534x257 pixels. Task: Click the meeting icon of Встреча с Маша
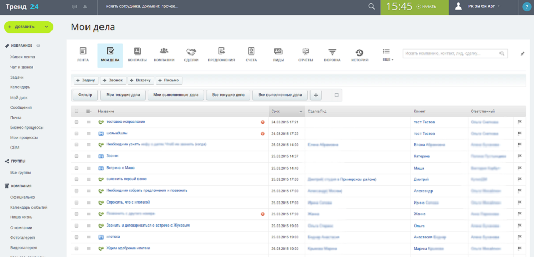pyautogui.click(x=101, y=168)
